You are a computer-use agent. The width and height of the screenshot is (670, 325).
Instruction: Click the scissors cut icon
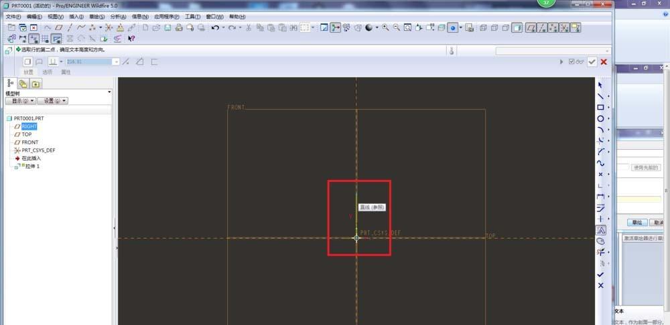[248, 27]
